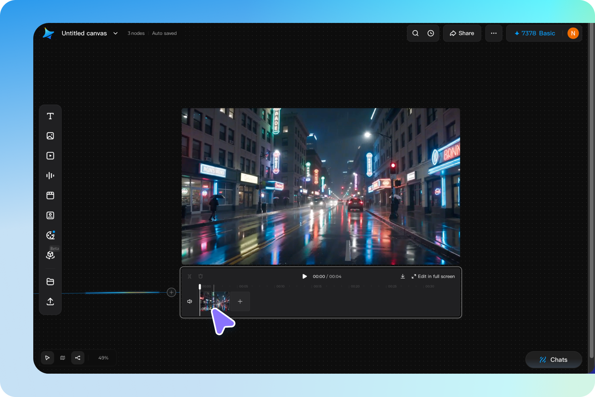Image resolution: width=595 pixels, height=397 pixels.
Task: Select the Text tool in left sidebar
Action: click(x=50, y=116)
